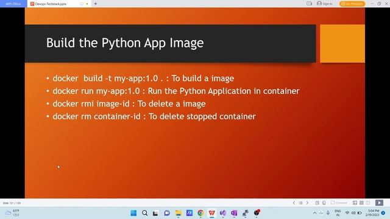390x219 pixels.
Task: Open the Chat app on taskbar
Action: click(167, 213)
